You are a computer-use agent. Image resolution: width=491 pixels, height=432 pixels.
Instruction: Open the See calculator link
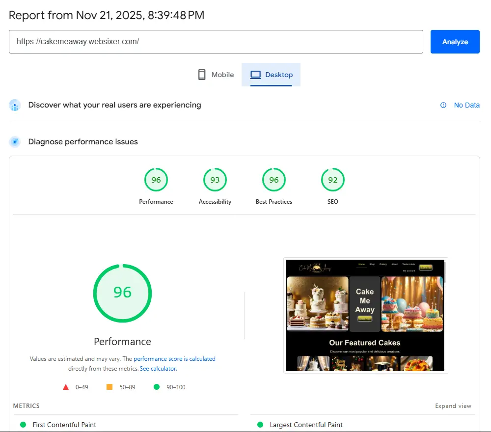click(158, 369)
